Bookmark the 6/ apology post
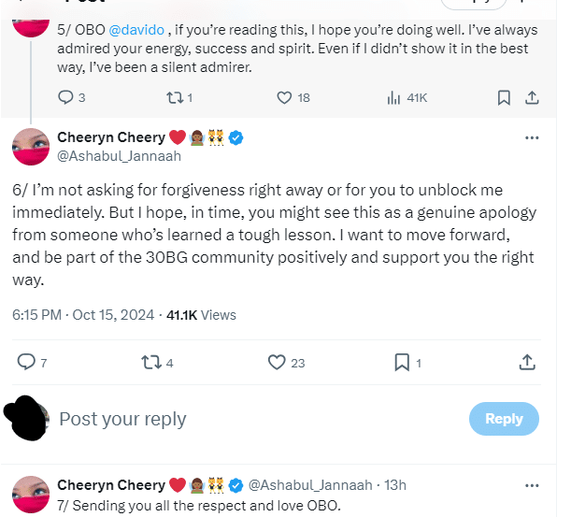The width and height of the screenshot is (571, 517). pos(401,362)
